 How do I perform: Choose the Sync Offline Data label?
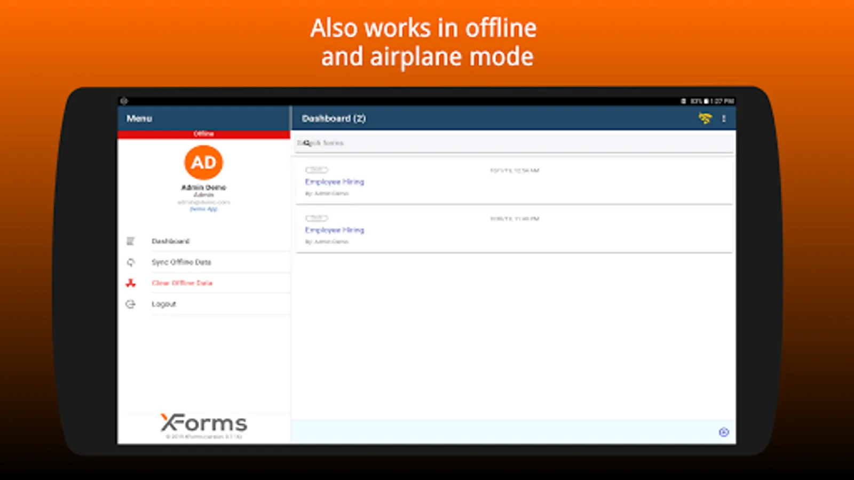(181, 262)
